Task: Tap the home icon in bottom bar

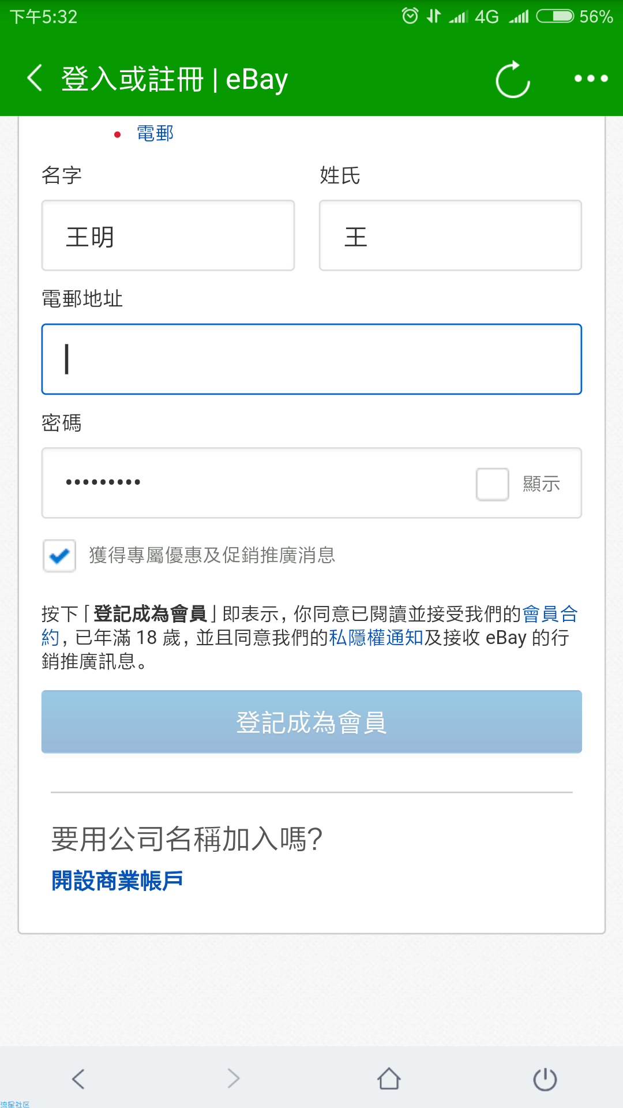Action: 389,1079
